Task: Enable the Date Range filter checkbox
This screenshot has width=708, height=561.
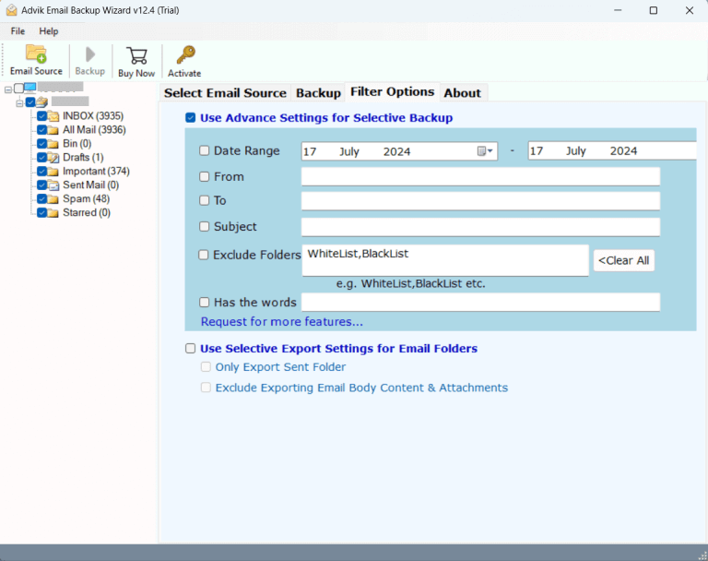Action: 205,150
